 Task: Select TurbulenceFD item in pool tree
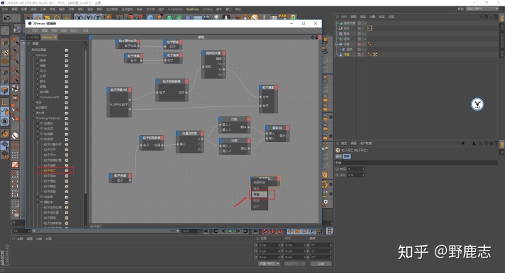point(49,97)
